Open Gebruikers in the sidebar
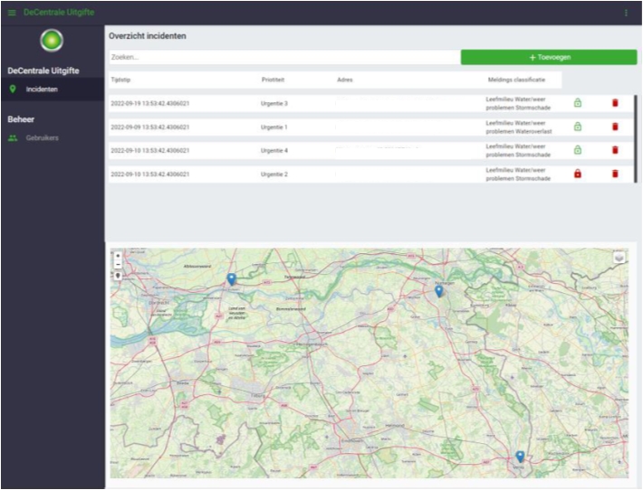This screenshot has width=643, height=490. tap(42, 138)
